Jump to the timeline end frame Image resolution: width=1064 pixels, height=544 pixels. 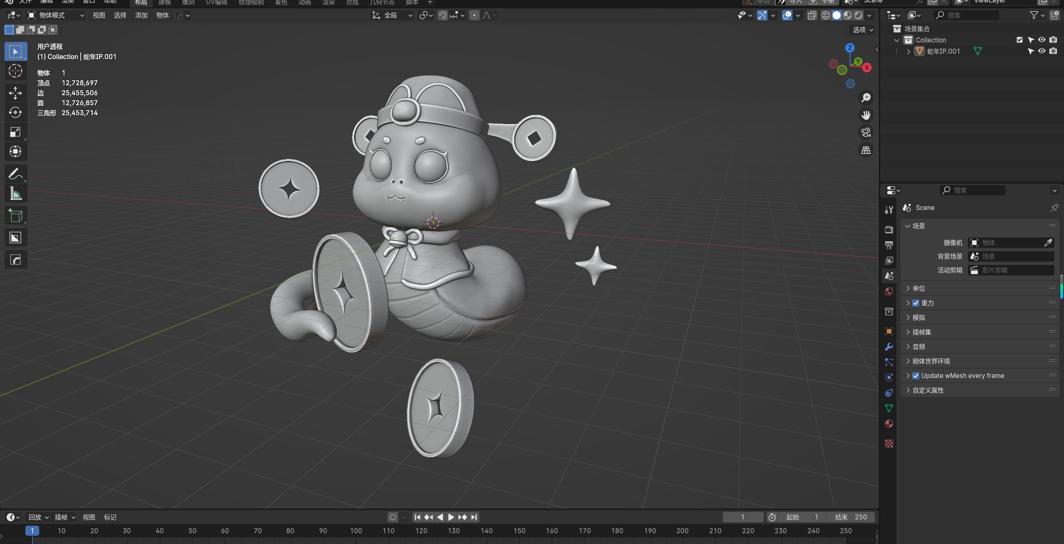(x=474, y=517)
